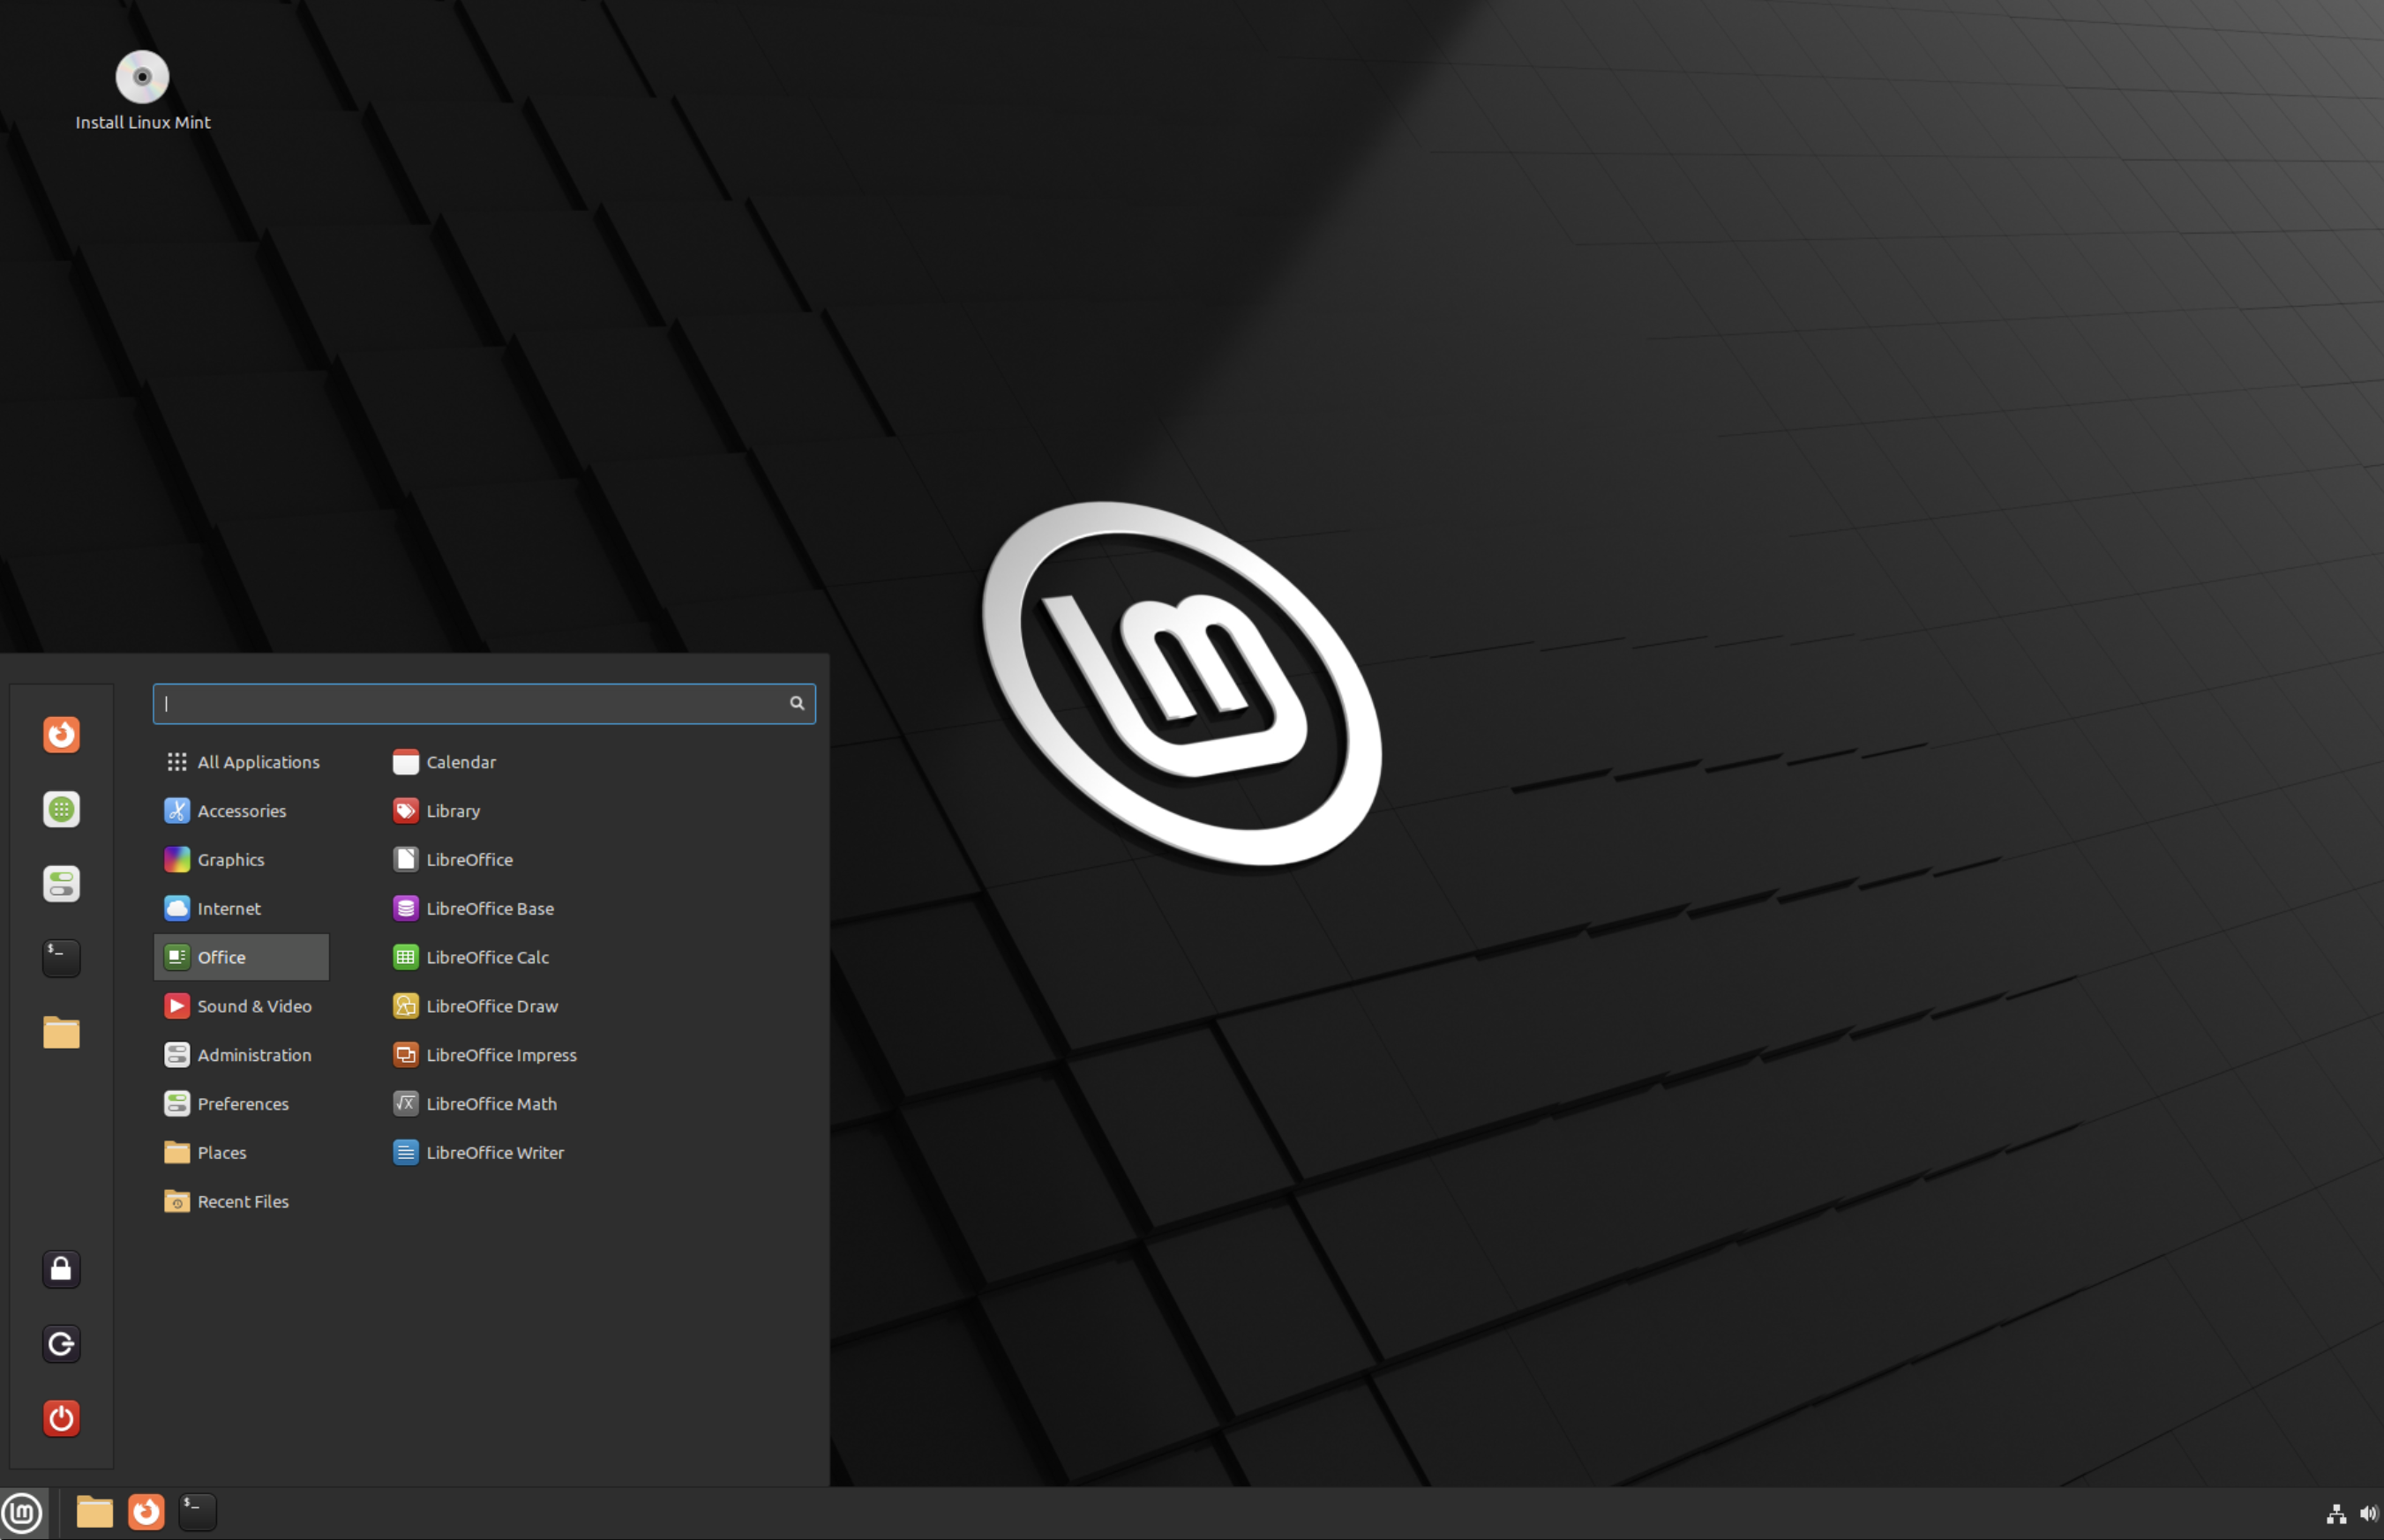Open LibreOffice Calc
This screenshot has height=1540, width=2384.
pos(487,956)
